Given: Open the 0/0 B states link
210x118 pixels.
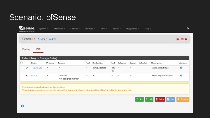Looking at the screenshot, I should 34,76.
